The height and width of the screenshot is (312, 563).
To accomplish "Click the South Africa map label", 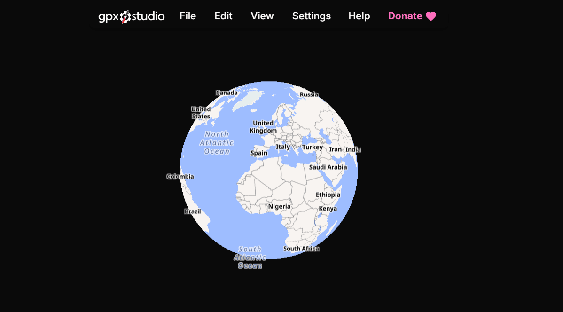I will pos(301,249).
